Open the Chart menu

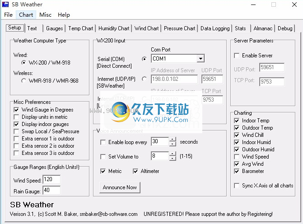click(x=26, y=15)
